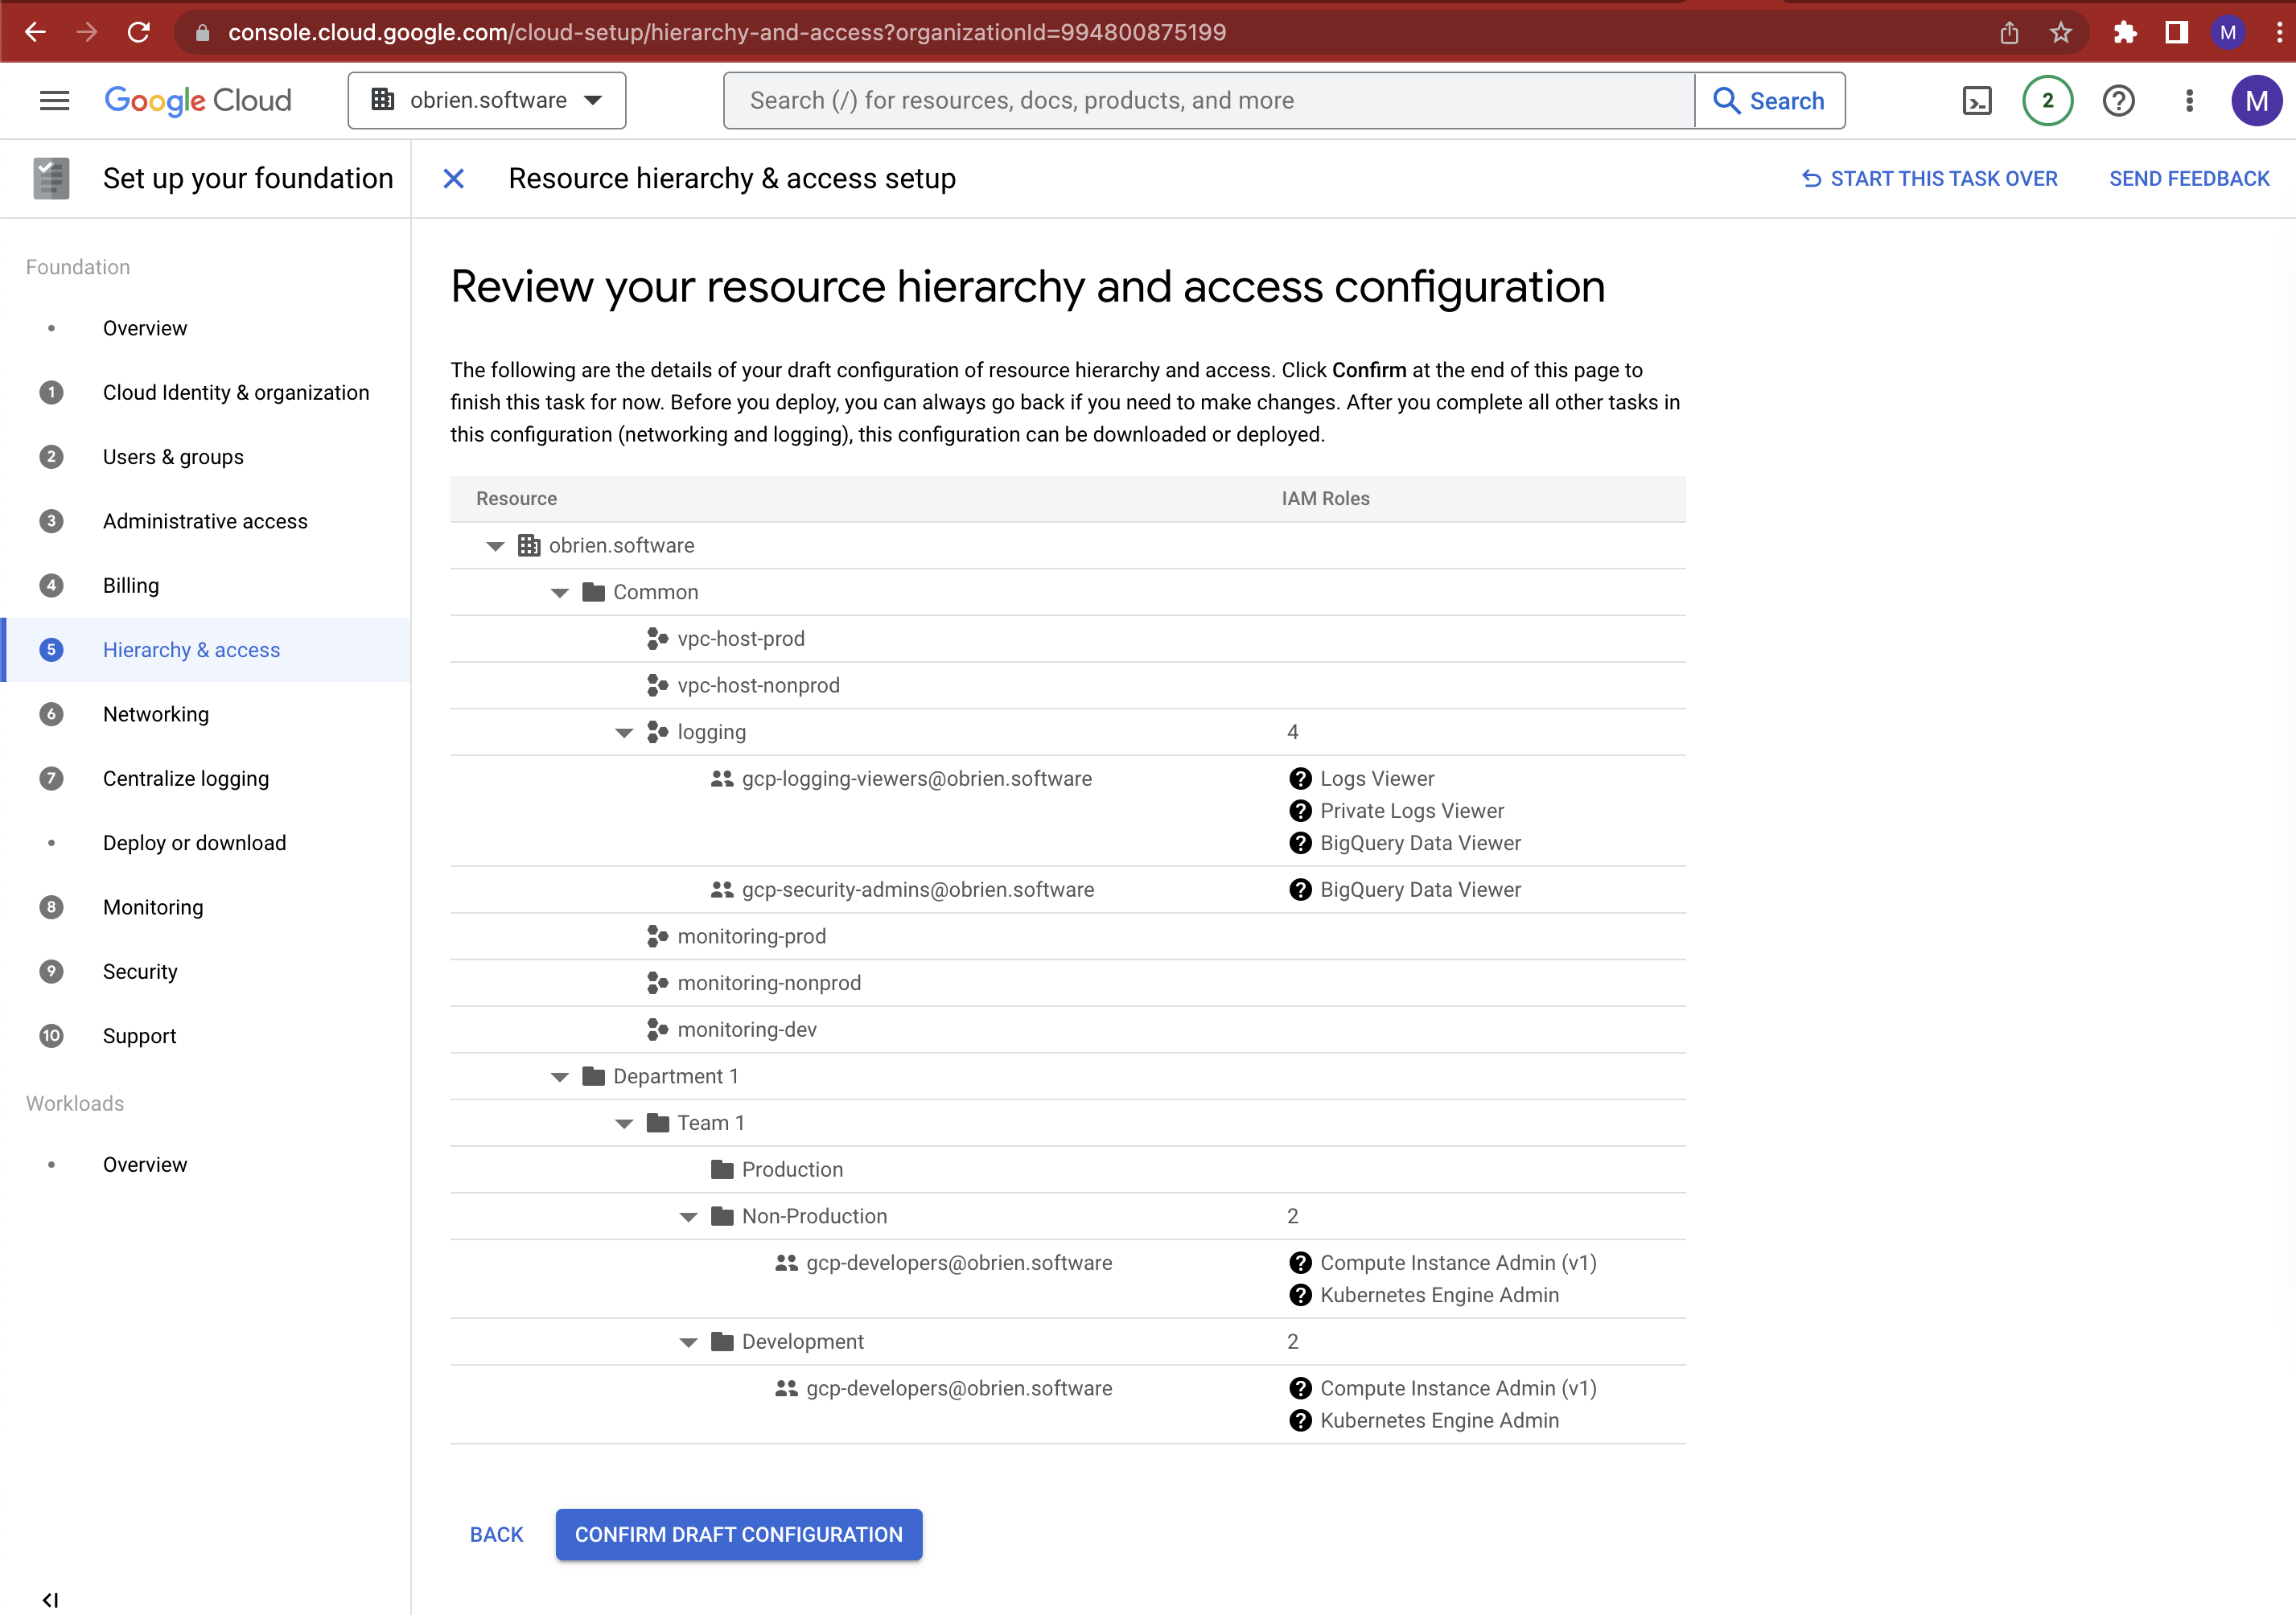Image resolution: width=2296 pixels, height=1615 pixels.
Task: Collapse the Common folder
Action: point(560,591)
